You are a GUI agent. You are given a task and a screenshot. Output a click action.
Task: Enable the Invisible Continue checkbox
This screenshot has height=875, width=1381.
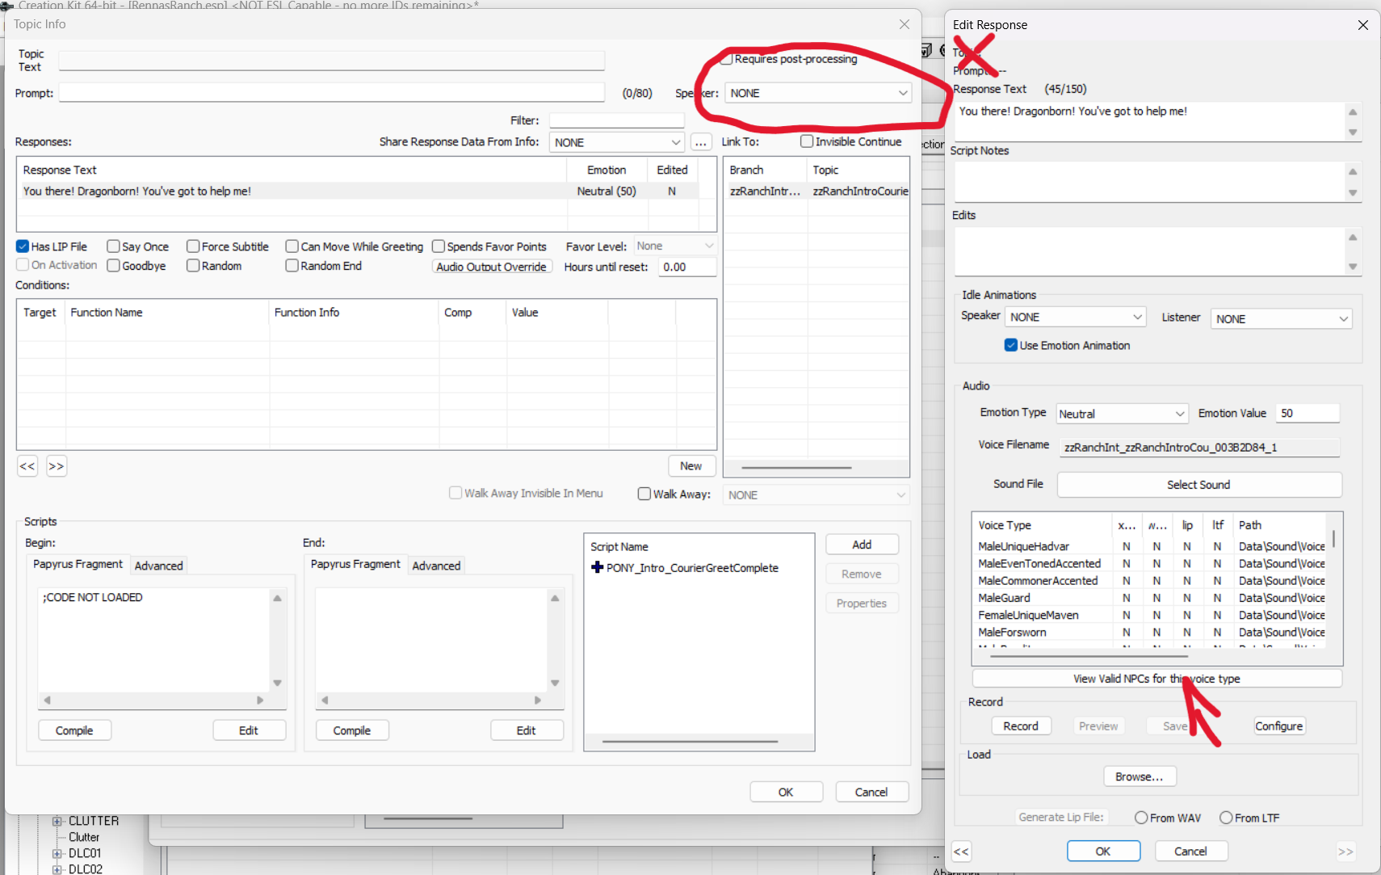pyautogui.click(x=807, y=141)
